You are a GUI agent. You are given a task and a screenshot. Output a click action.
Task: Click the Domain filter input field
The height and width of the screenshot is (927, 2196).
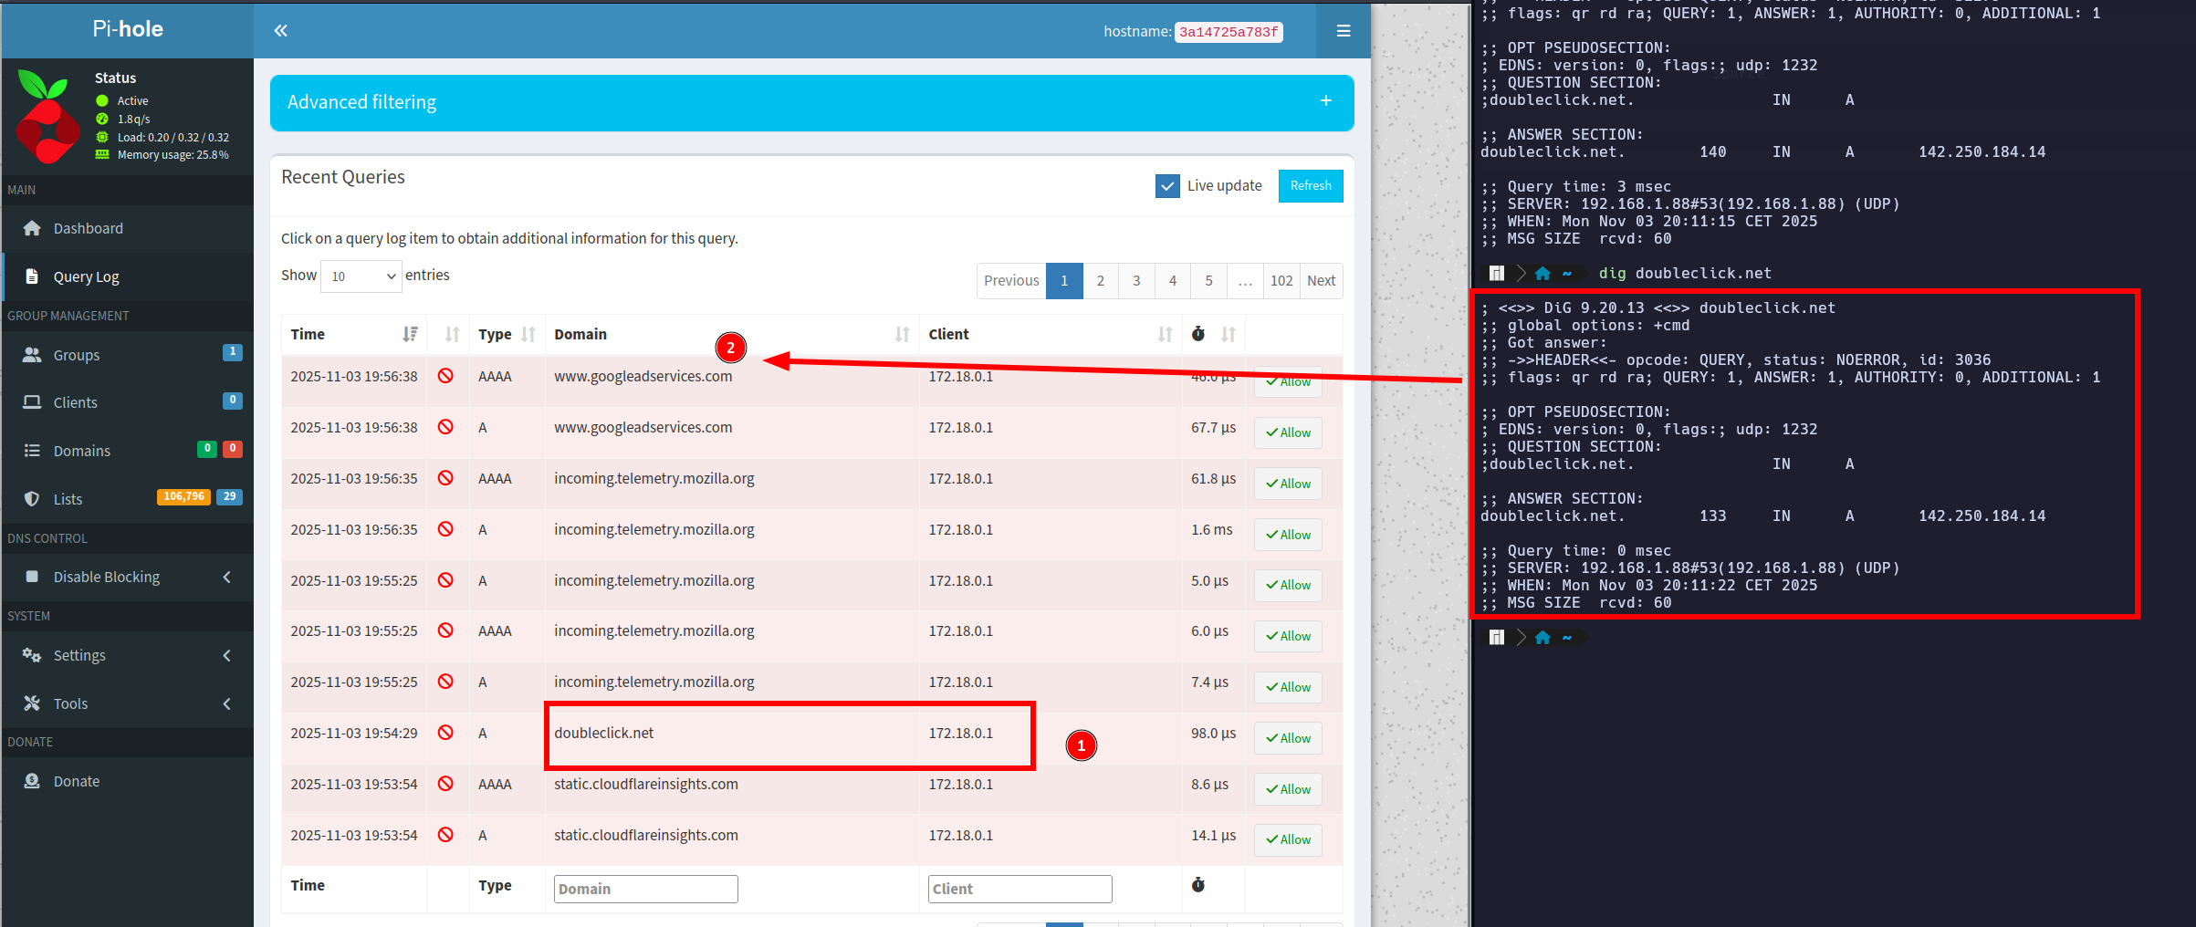tap(645, 889)
